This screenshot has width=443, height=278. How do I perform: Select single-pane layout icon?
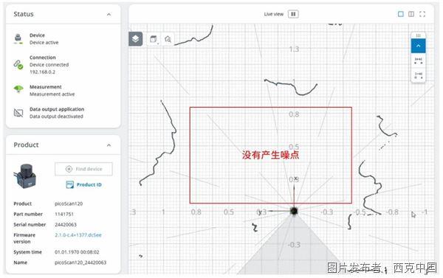tap(401, 14)
